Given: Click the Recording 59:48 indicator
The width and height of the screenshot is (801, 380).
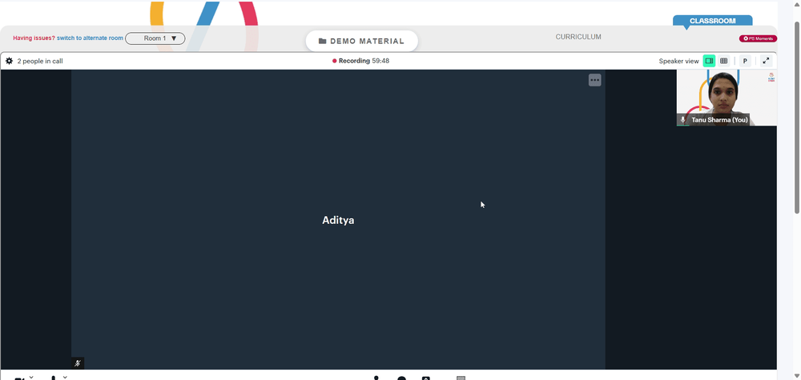Looking at the screenshot, I should point(360,61).
